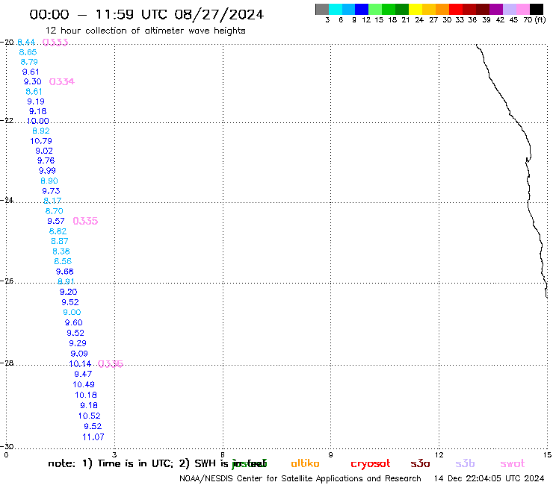The height and width of the screenshot is (485, 553).
Task: Click the orange 'altika' legend label
Action: (x=305, y=464)
